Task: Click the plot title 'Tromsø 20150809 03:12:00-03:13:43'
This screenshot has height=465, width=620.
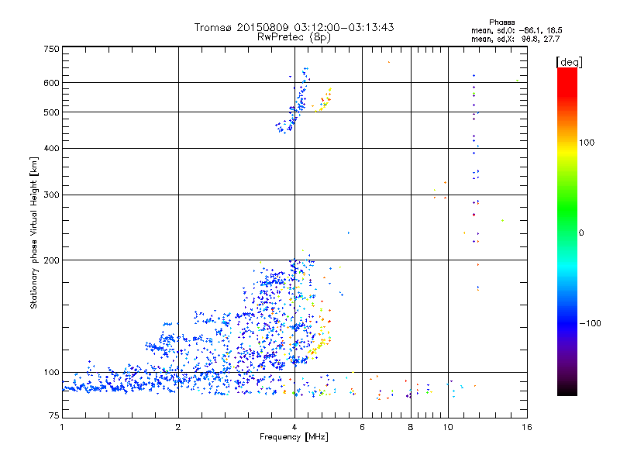Action: coord(294,27)
